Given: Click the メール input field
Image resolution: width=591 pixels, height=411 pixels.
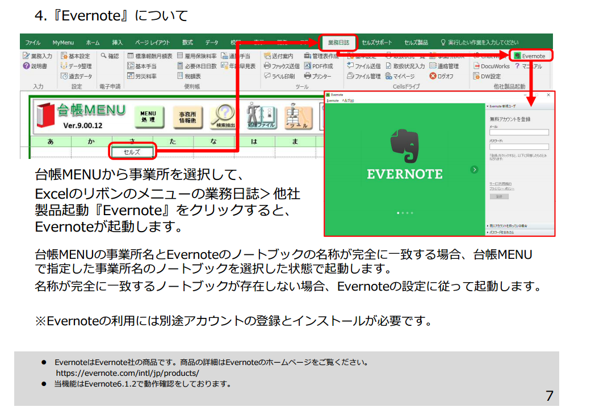Looking at the screenshot, I should (x=519, y=133).
